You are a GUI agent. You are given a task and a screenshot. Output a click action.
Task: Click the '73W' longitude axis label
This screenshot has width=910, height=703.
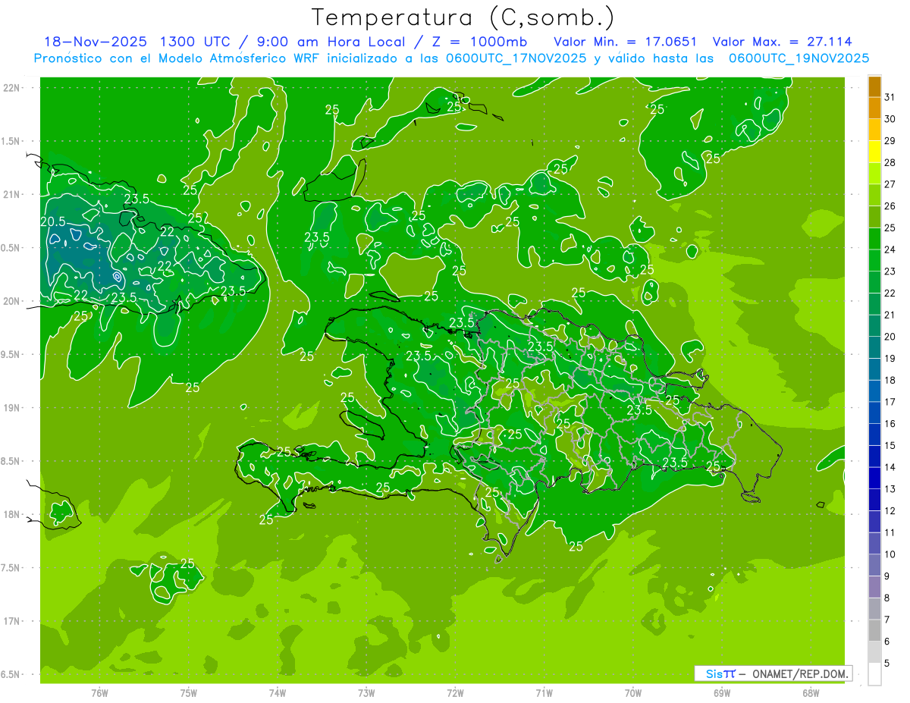pos(366,692)
